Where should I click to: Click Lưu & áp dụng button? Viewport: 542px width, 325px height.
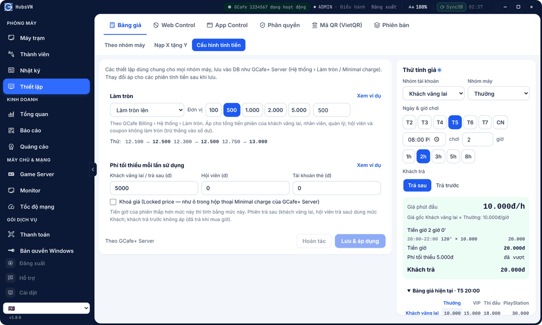360,241
